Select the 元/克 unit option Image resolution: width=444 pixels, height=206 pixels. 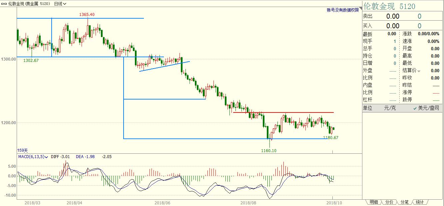click(x=390, y=108)
